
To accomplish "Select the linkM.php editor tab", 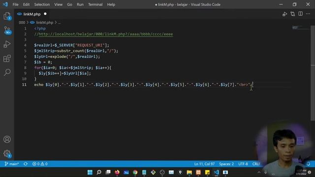I will coord(32,14).
